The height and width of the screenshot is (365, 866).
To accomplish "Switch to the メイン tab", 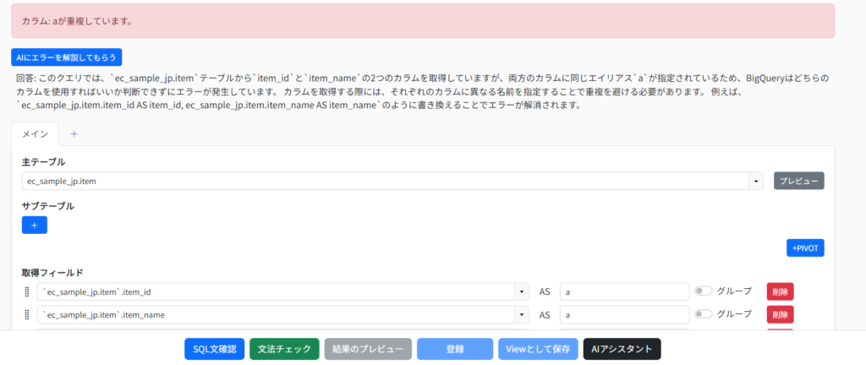I will point(35,133).
